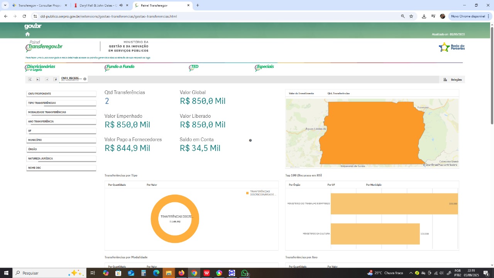This screenshot has width=494, height=278.
Task: Click the Valor Pago a Fornecedores amount
Action: (x=127, y=148)
